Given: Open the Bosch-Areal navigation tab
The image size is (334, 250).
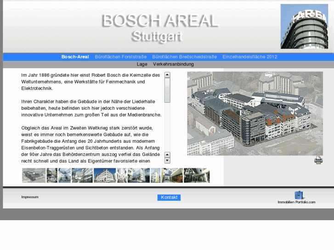Looking at the screenshot, I should (75, 57).
